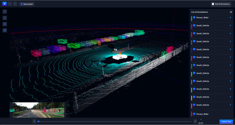Click the frame counter 16/26
The height and width of the screenshot is (125, 235).
point(201,123)
